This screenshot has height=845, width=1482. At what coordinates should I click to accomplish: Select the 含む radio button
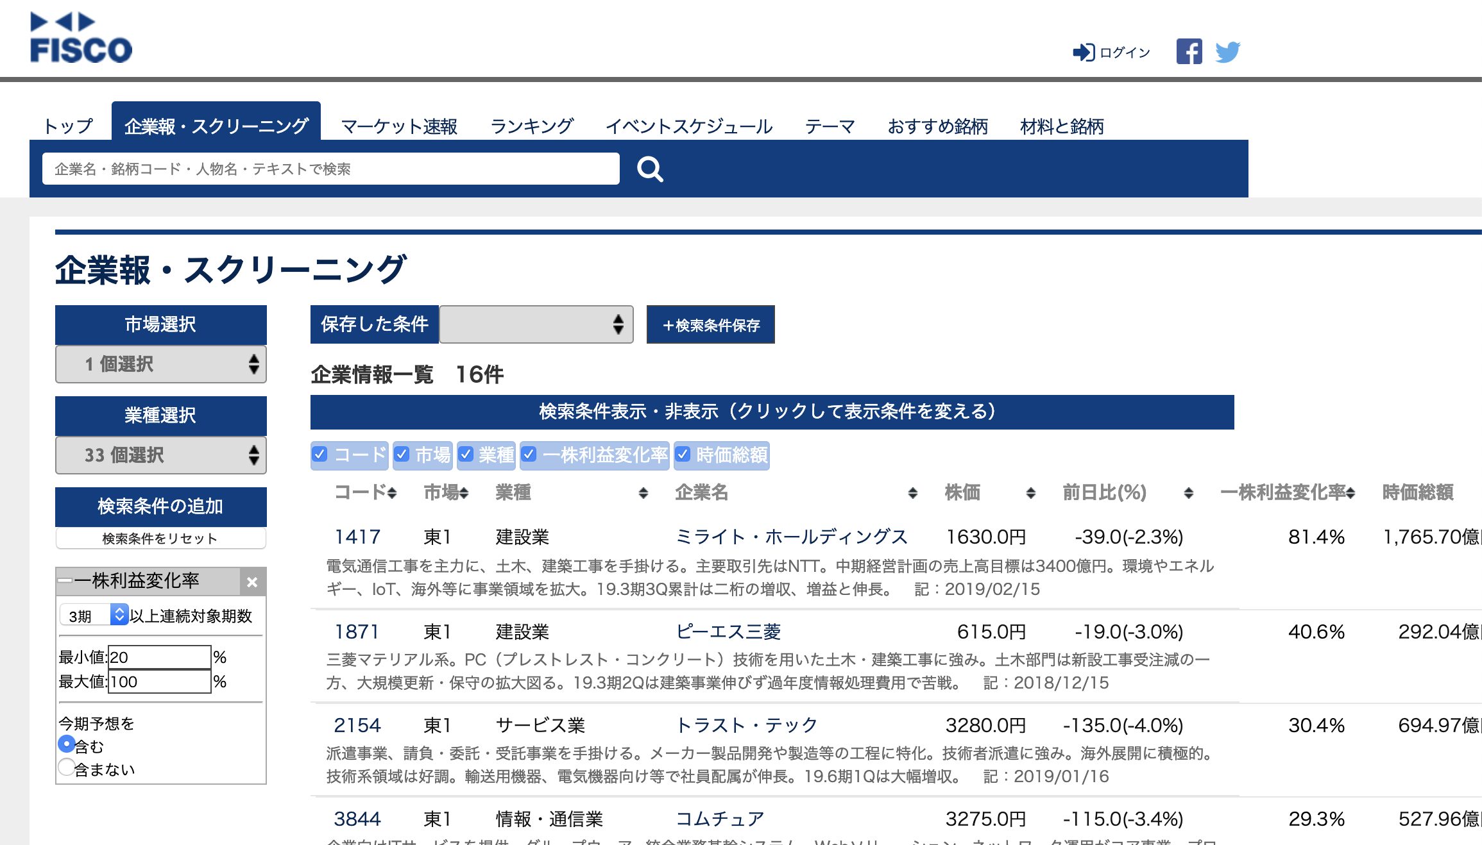click(x=66, y=744)
